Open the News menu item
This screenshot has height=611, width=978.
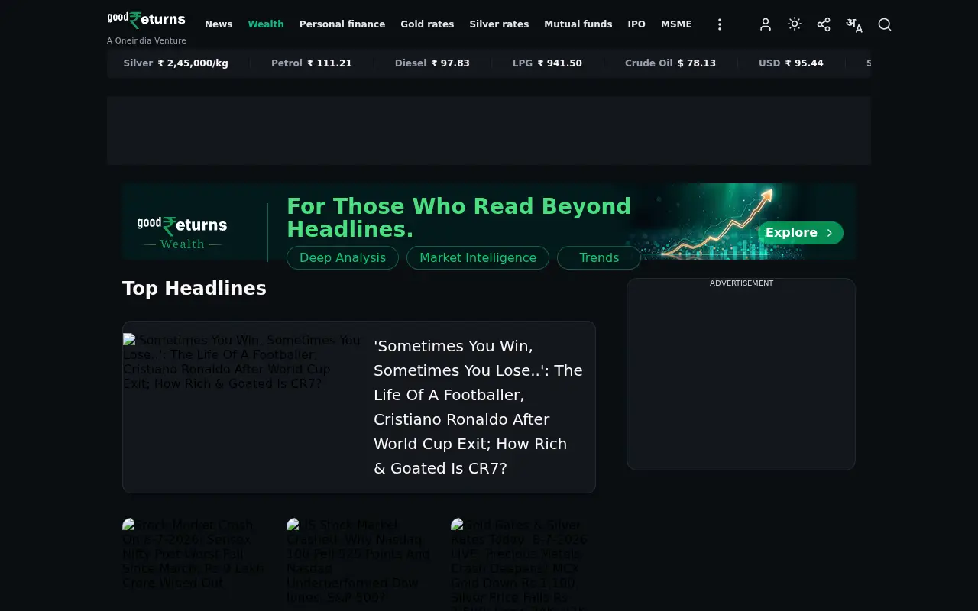[219, 24]
